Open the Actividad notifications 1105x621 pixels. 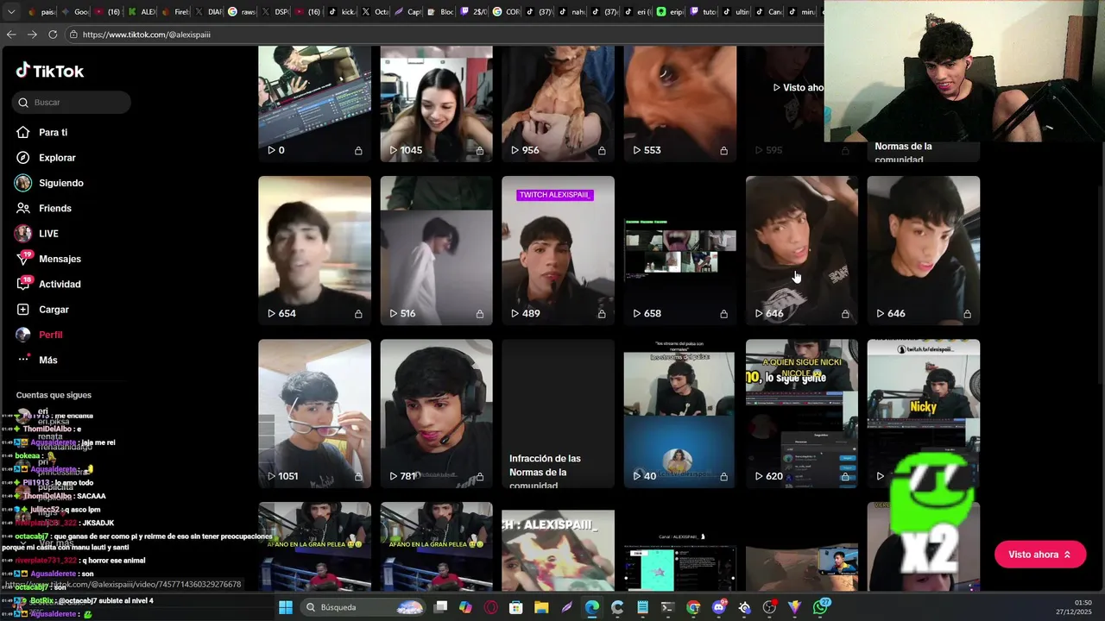pyautogui.click(x=60, y=284)
